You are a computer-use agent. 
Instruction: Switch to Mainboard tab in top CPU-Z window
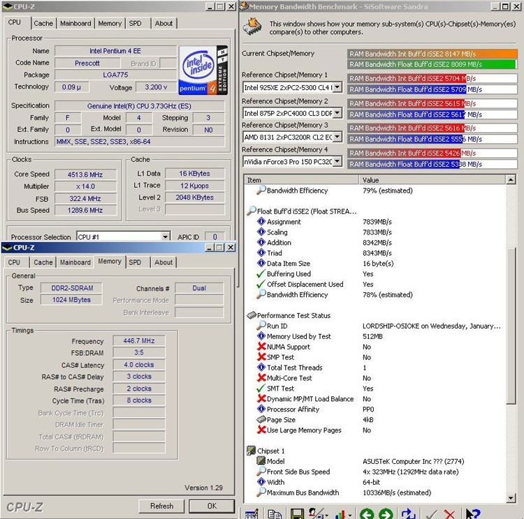(75, 23)
